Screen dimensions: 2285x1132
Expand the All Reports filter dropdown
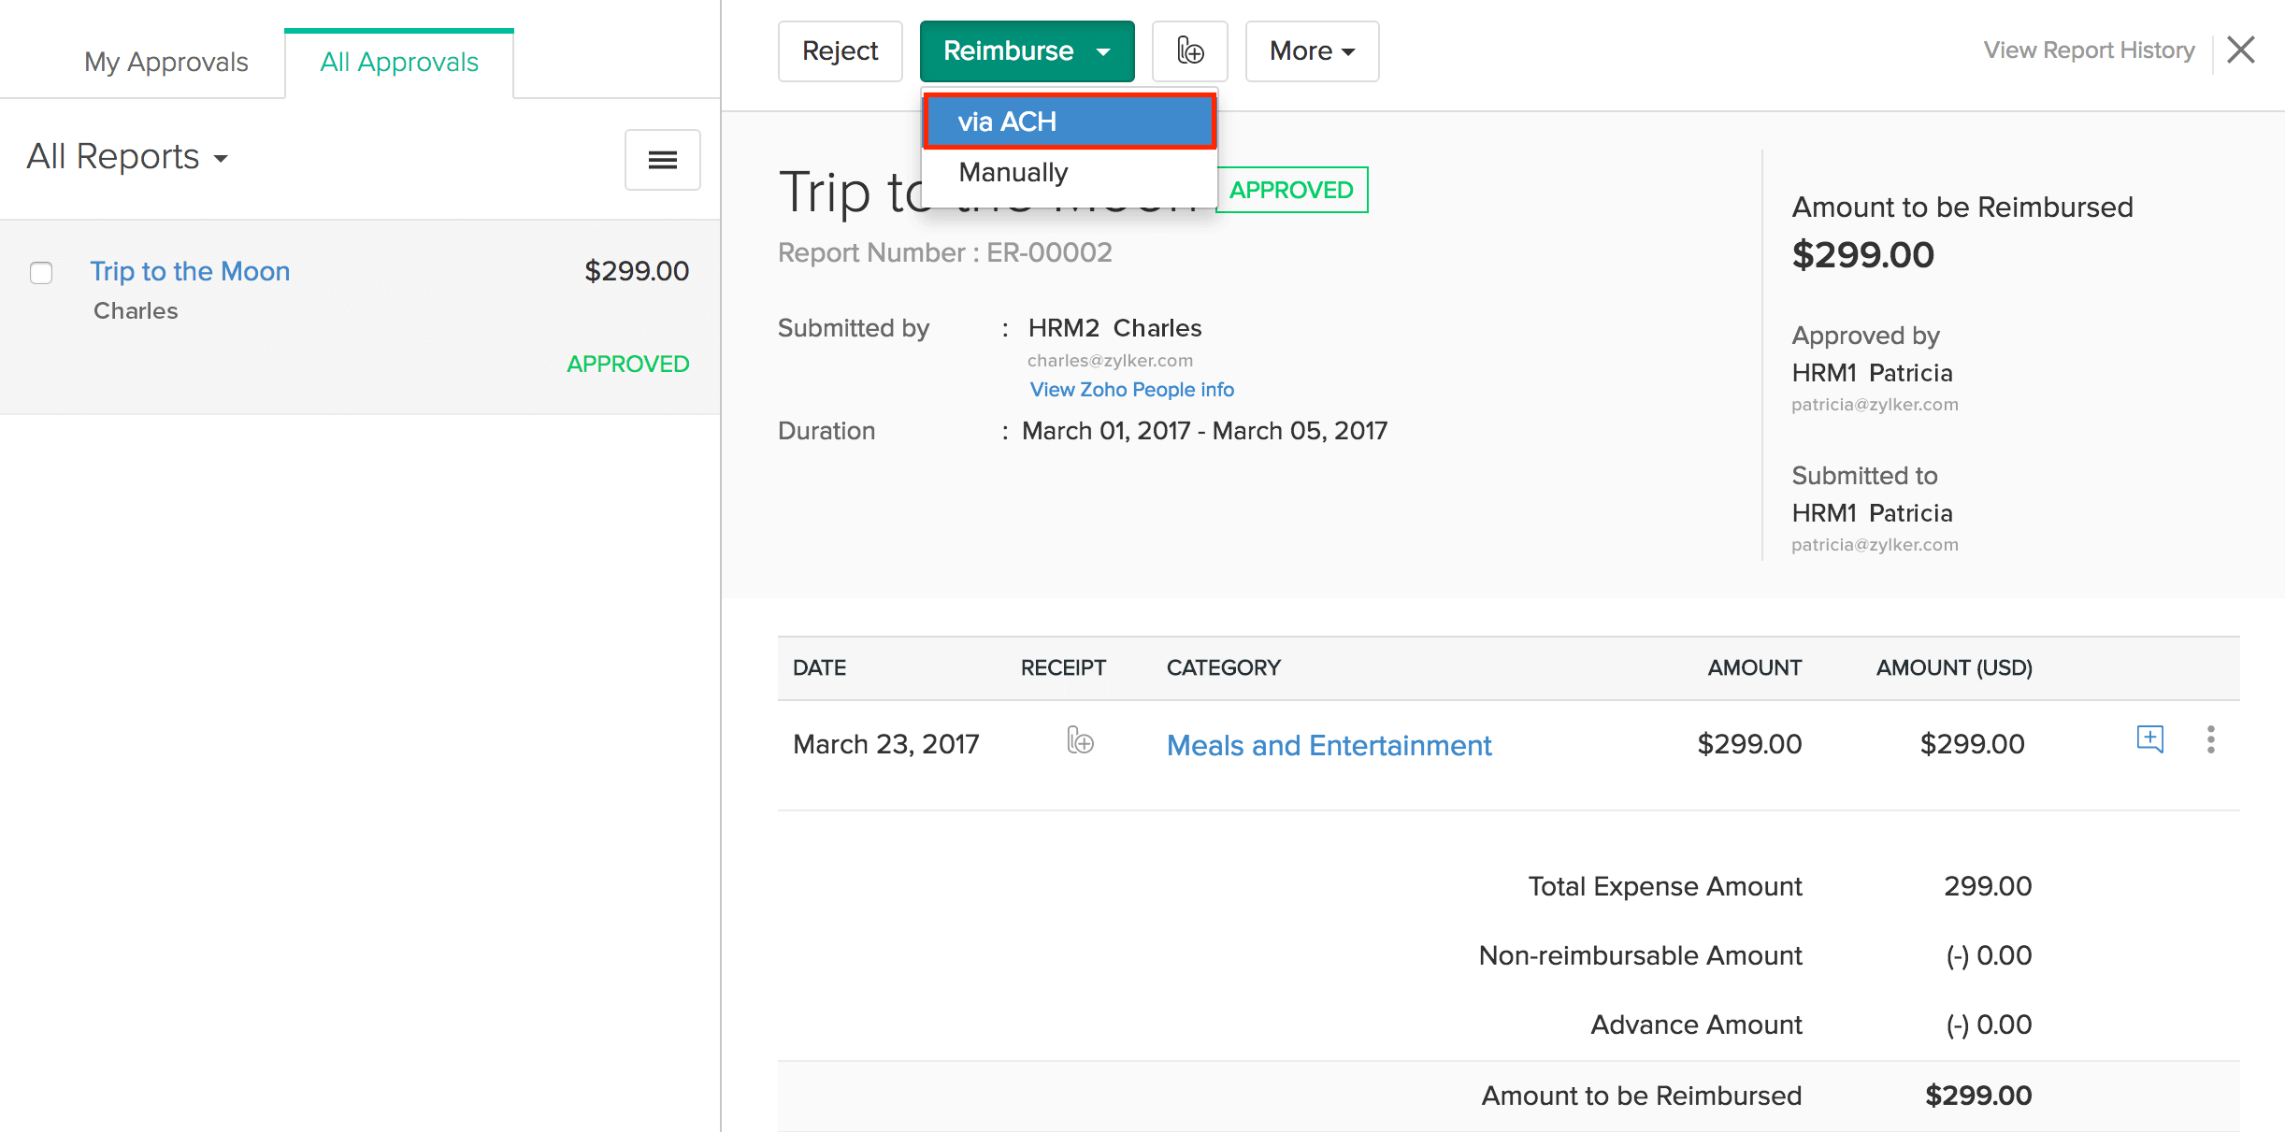click(x=127, y=157)
